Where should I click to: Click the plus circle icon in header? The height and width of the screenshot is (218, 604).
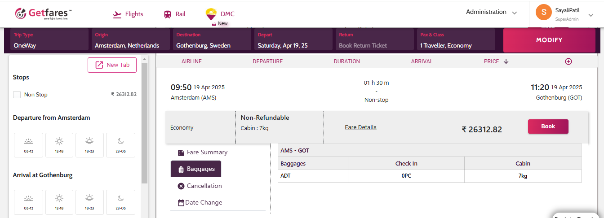[x=568, y=61]
